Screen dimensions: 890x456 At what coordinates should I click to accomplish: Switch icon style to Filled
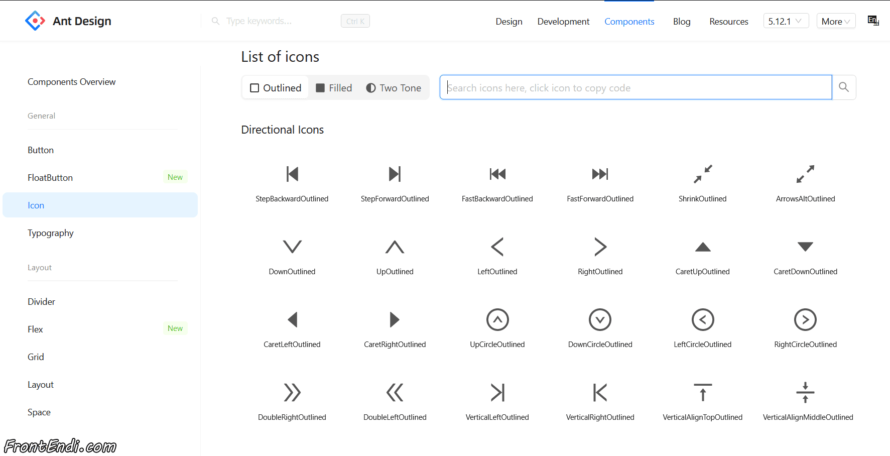coord(334,88)
